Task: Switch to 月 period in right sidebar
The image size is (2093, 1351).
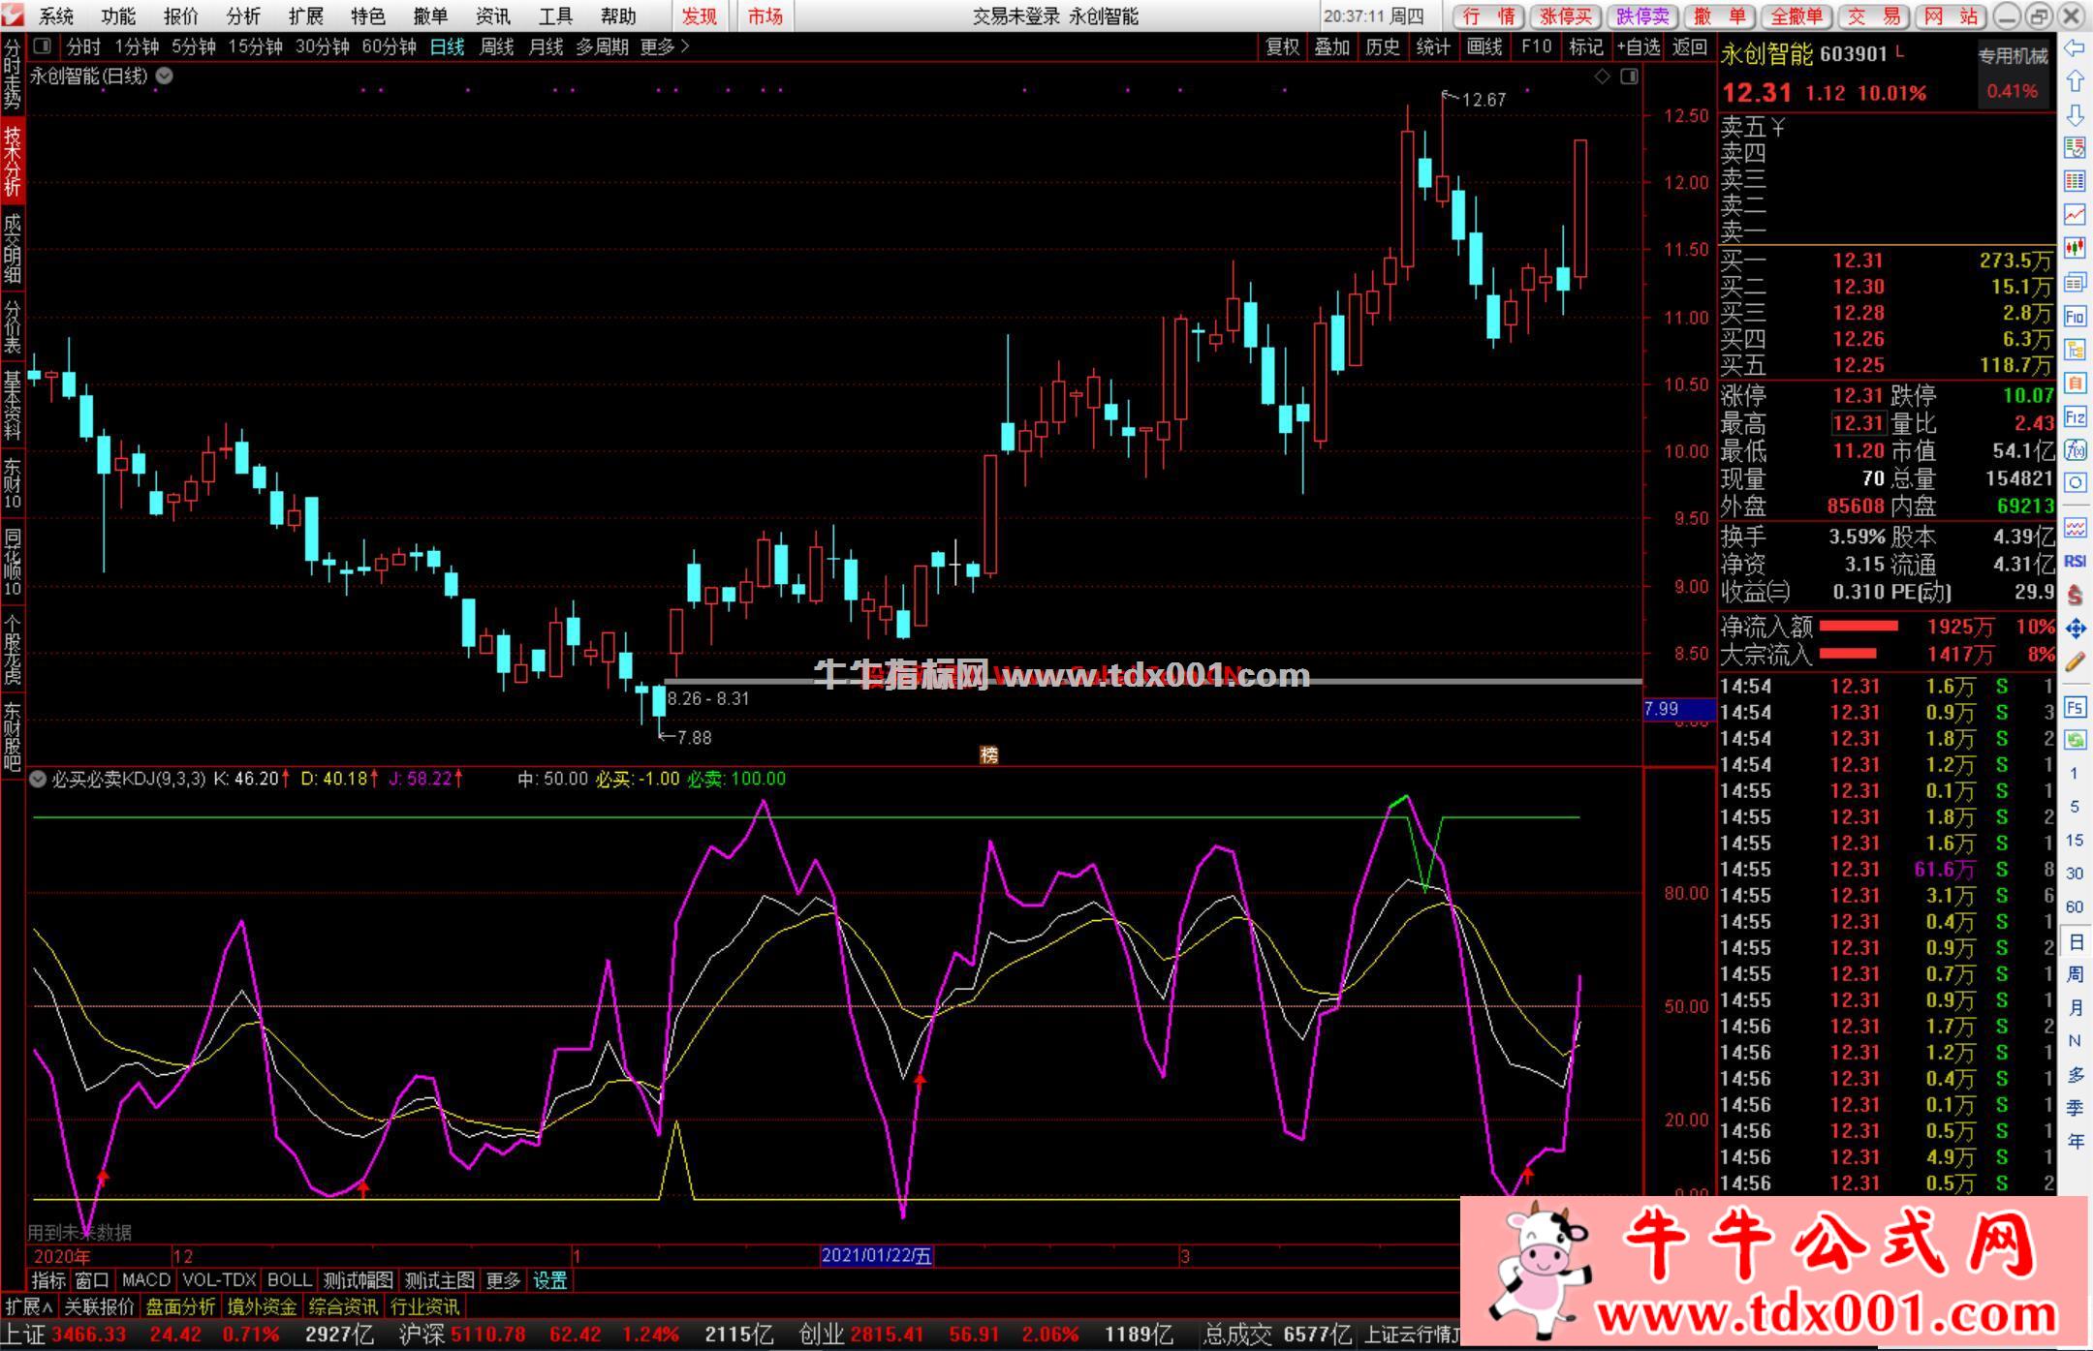Action: 2075,1007
